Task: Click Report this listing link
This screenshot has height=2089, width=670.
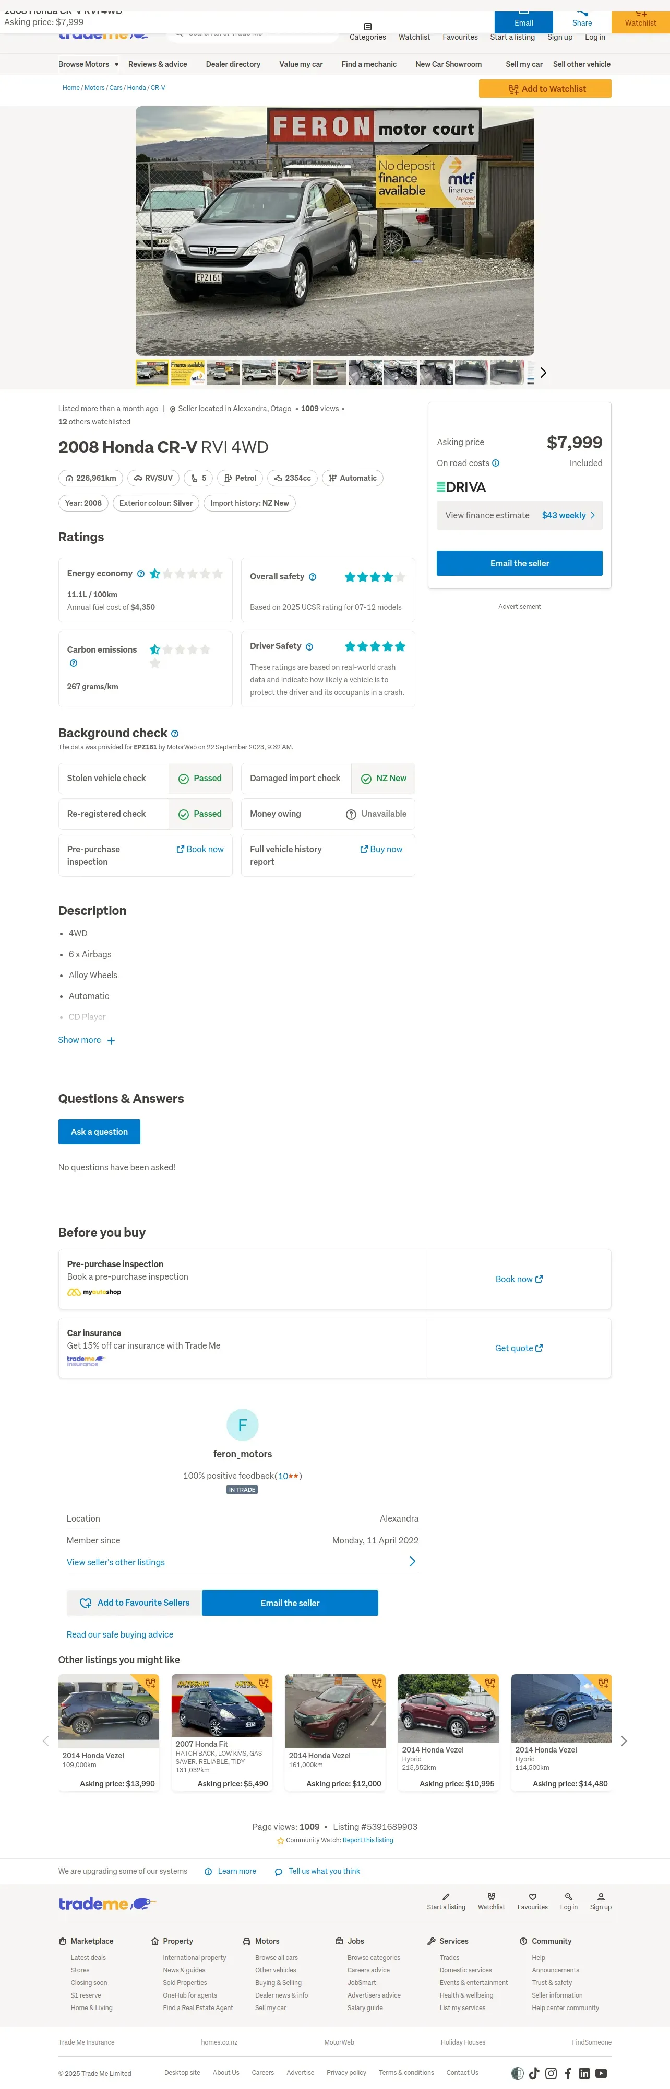Action: (368, 1840)
